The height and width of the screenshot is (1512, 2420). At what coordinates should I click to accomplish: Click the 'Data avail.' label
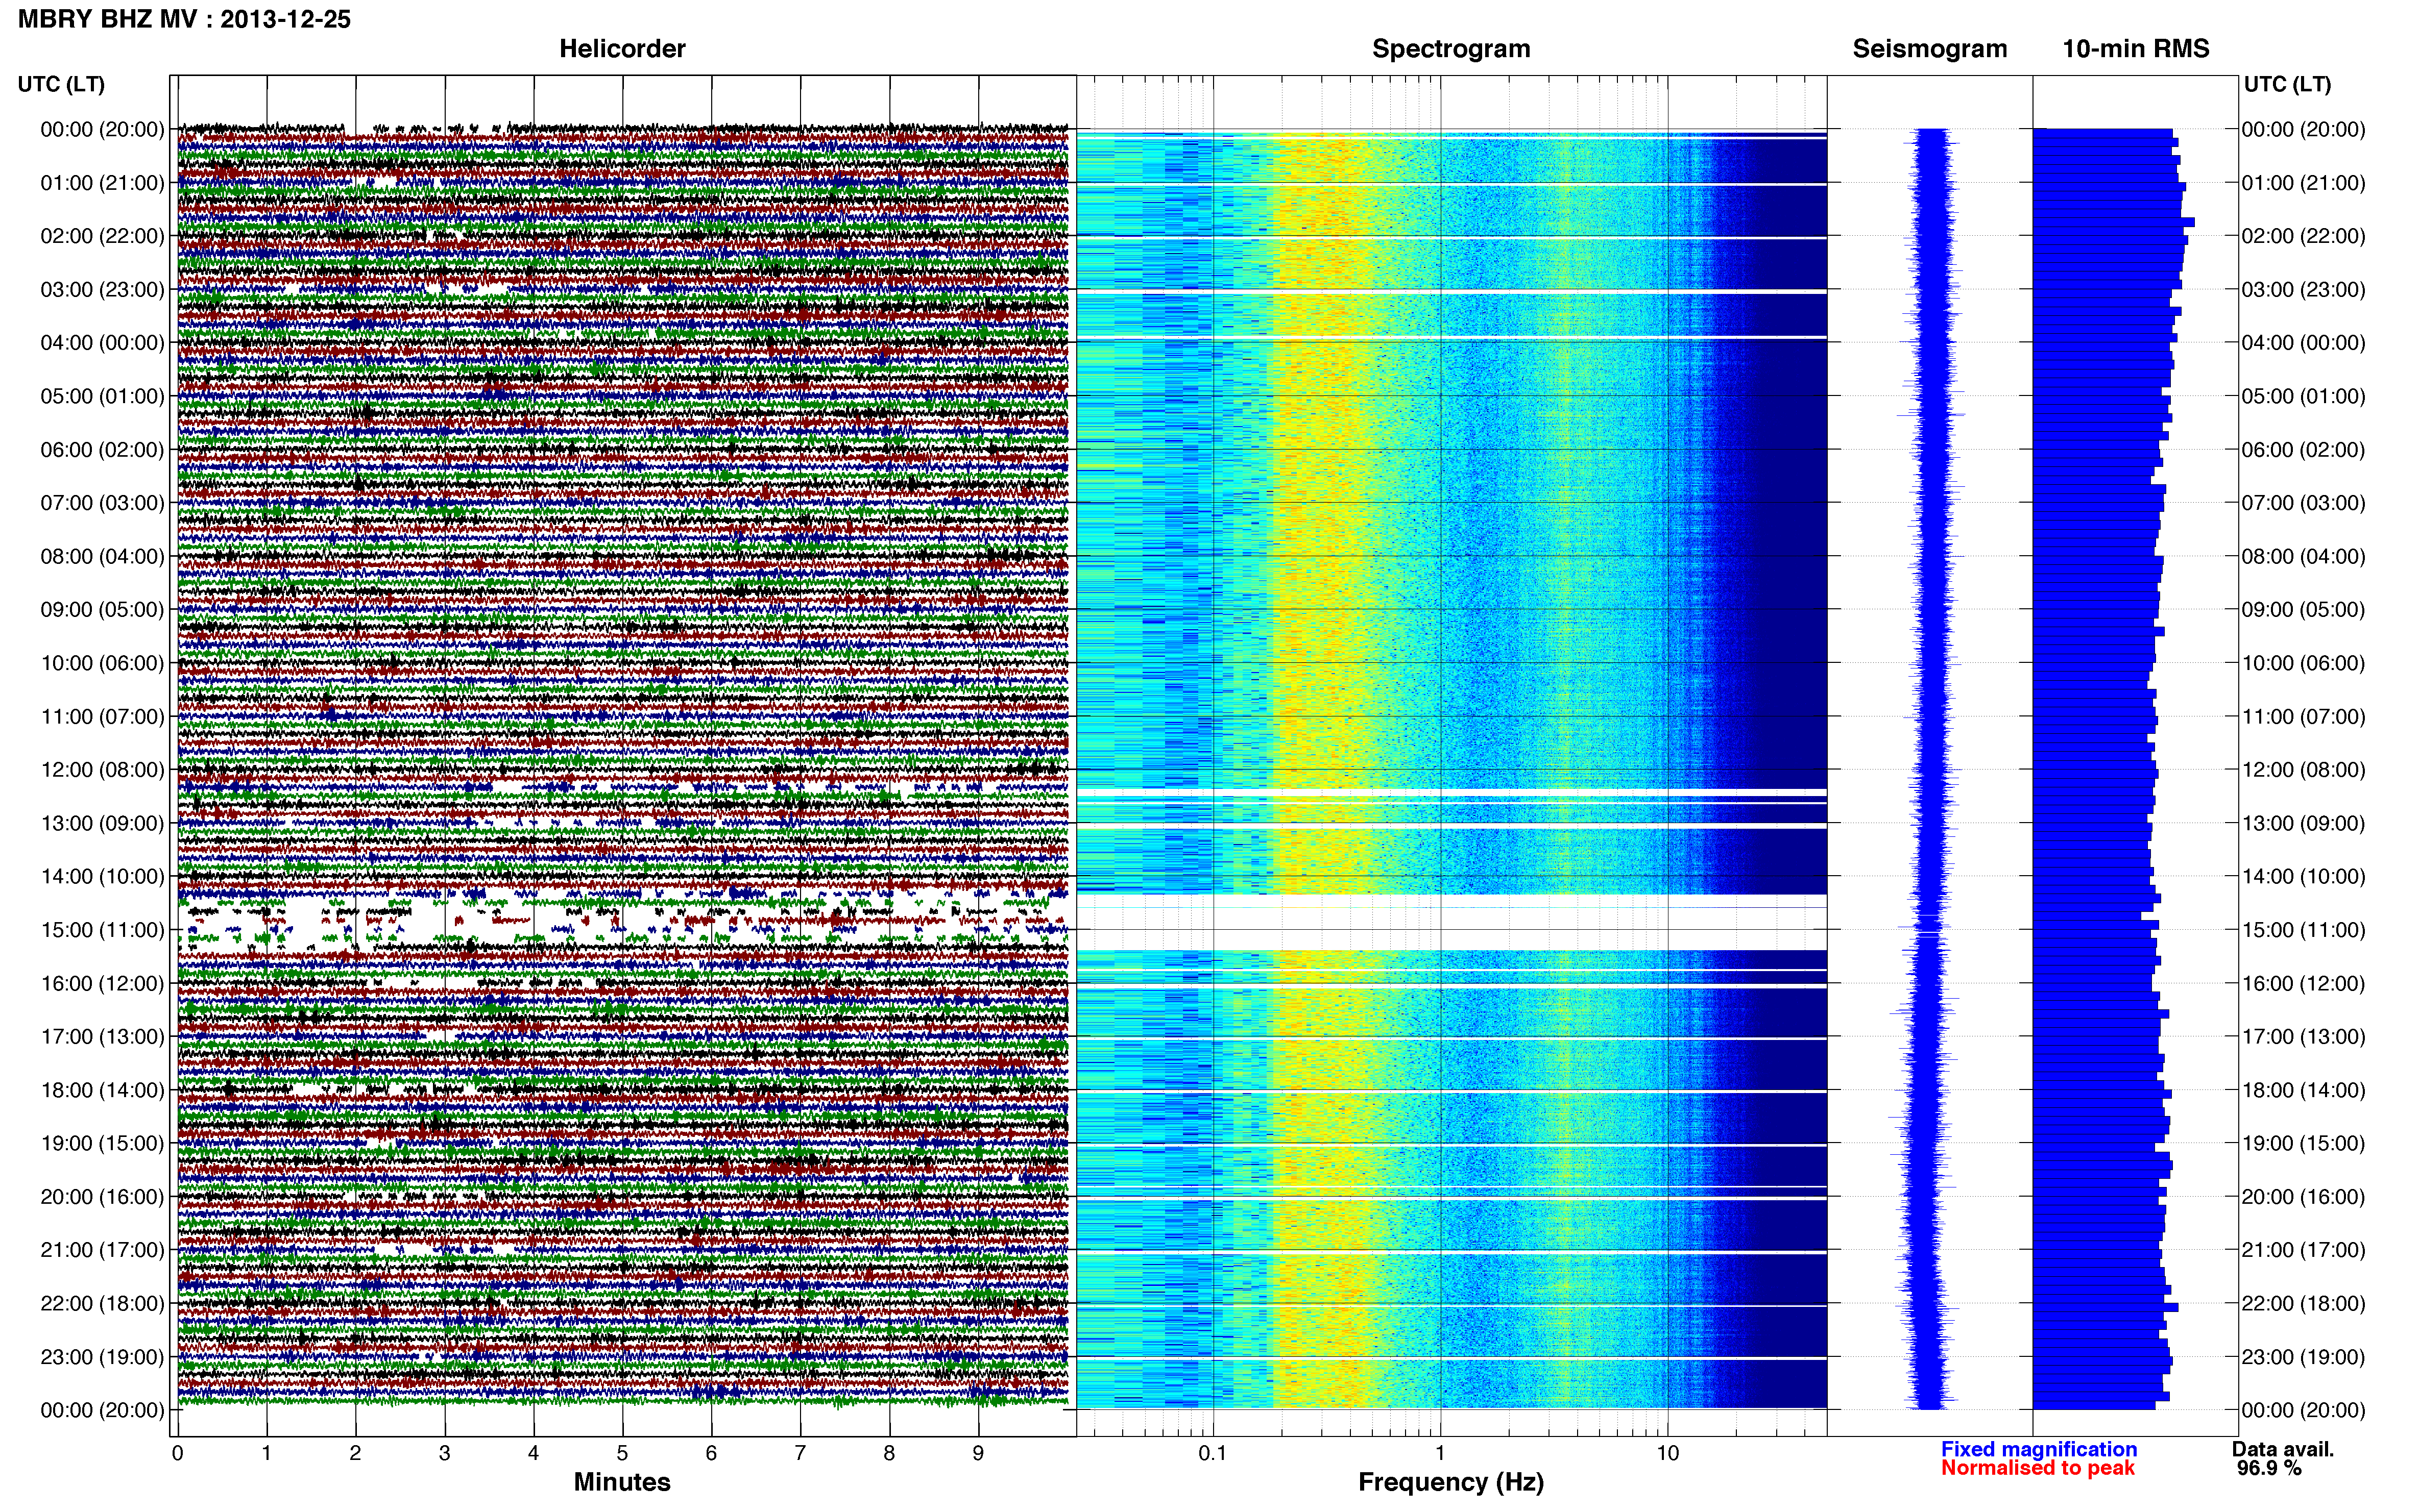[x=2282, y=1449]
